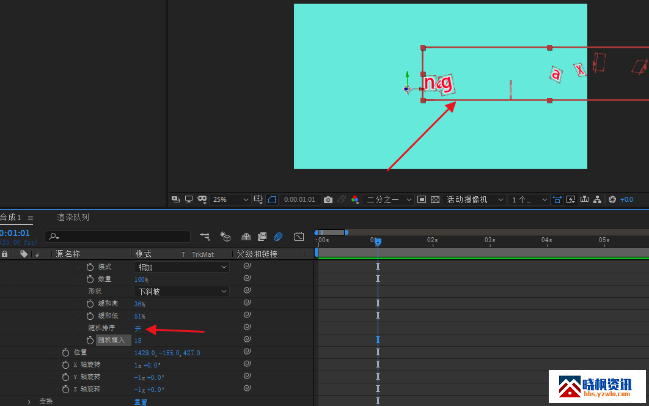The height and width of the screenshot is (406, 649).
Task: Toggle stopwatch for 模式 property
Action: tap(90, 267)
